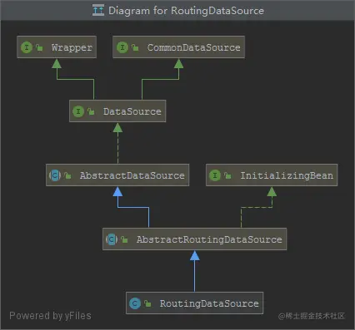Click the public lock icon on CommonDataSource
This screenshot has width=355, height=330.
[135, 47]
